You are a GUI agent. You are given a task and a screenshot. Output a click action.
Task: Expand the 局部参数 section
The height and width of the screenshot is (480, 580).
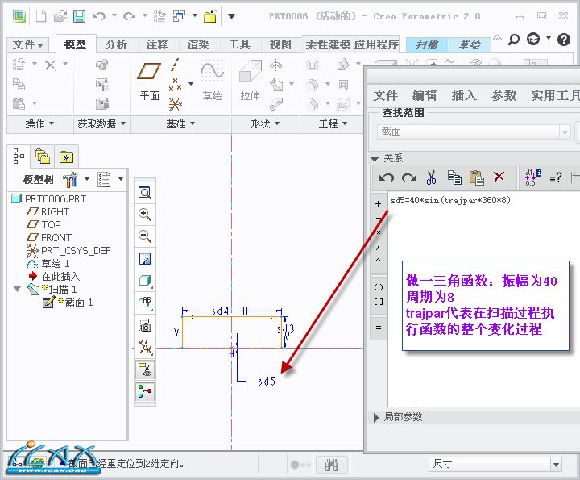click(x=376, y=418)
